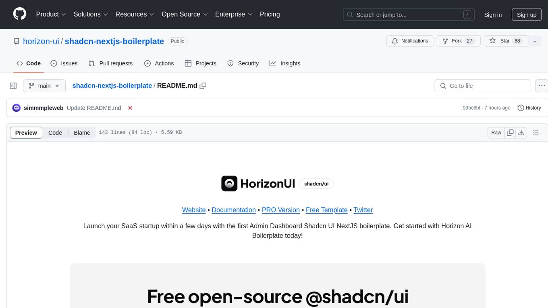
Task: Open shadcn-nextjs-boilerplate repository title link
Action: 114,41
